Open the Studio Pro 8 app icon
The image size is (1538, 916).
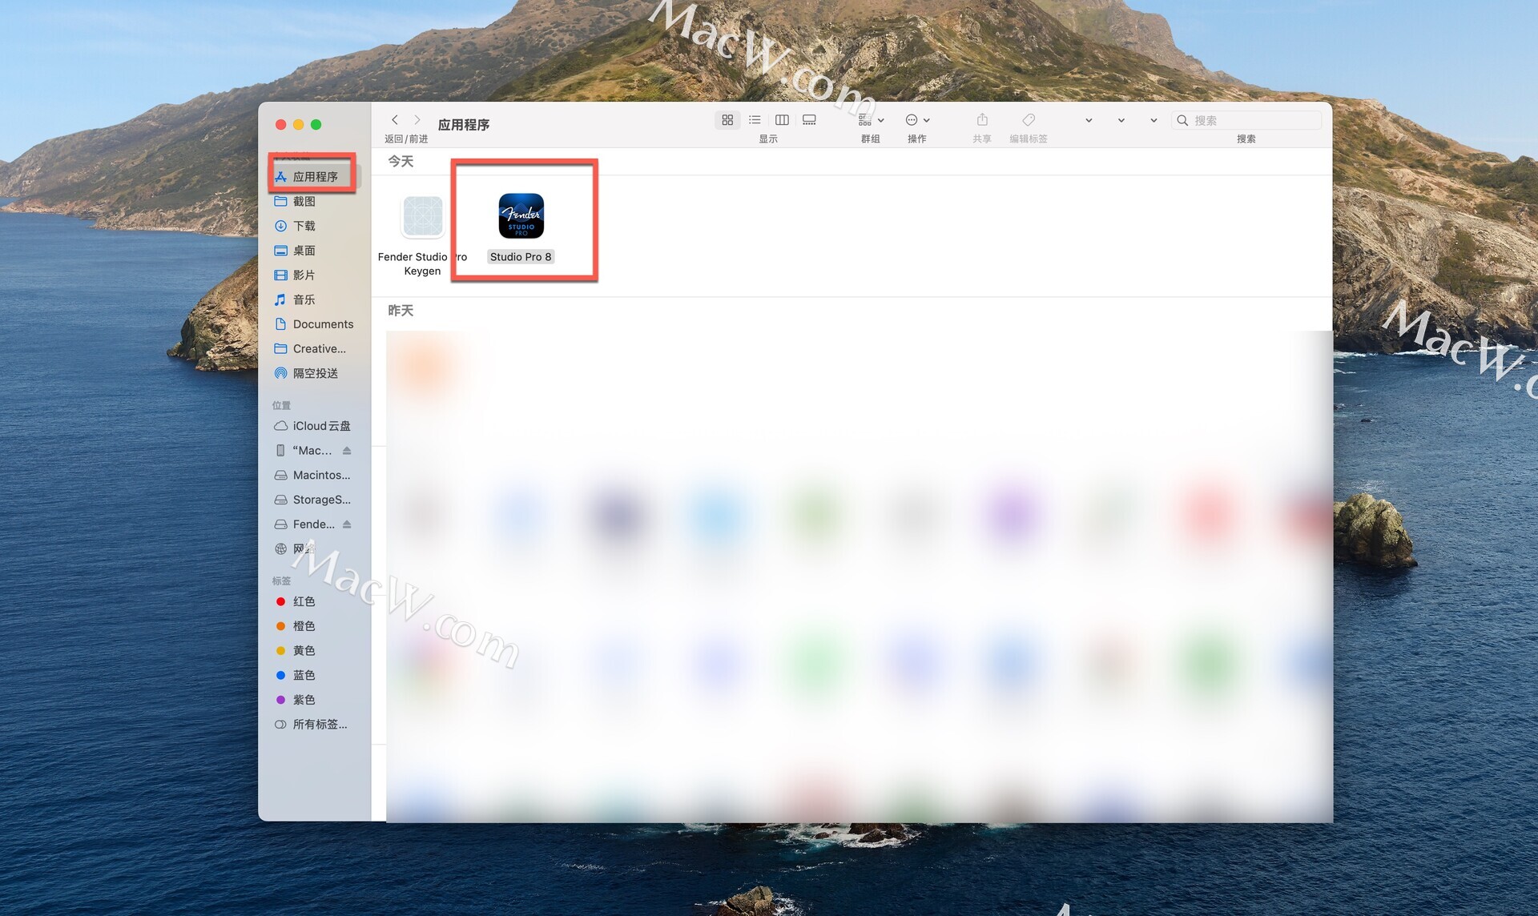pos(521,216)
